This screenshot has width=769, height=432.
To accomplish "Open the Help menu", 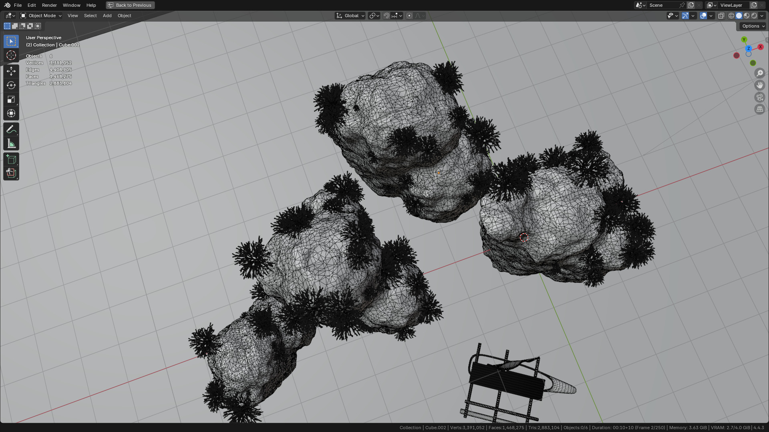I will click(x=91, y=5).
